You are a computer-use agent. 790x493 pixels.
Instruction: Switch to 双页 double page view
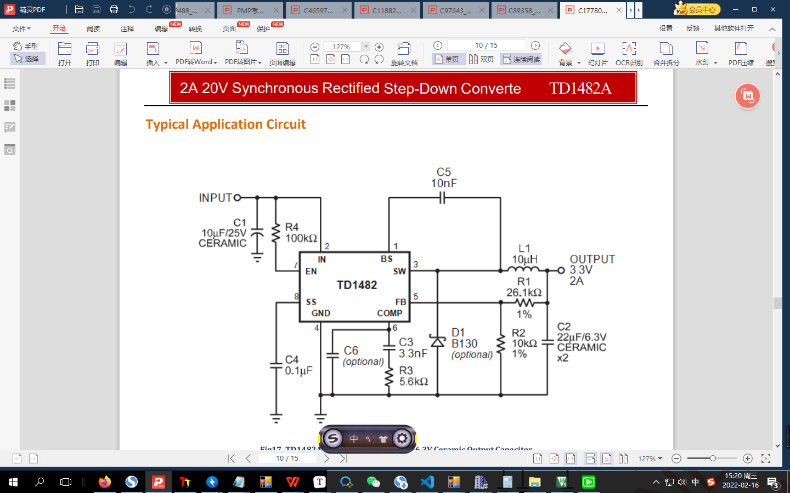pyautogui.click(x=482, y=59)
